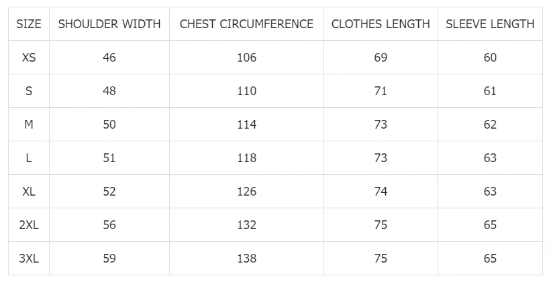Select shoulder width value 48
The image size is (553, 284).
click(x=109, y=91)
